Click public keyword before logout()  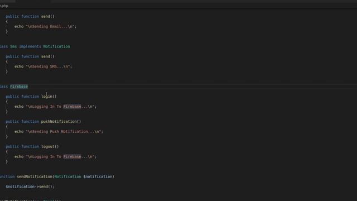click(x=12, y=146)
